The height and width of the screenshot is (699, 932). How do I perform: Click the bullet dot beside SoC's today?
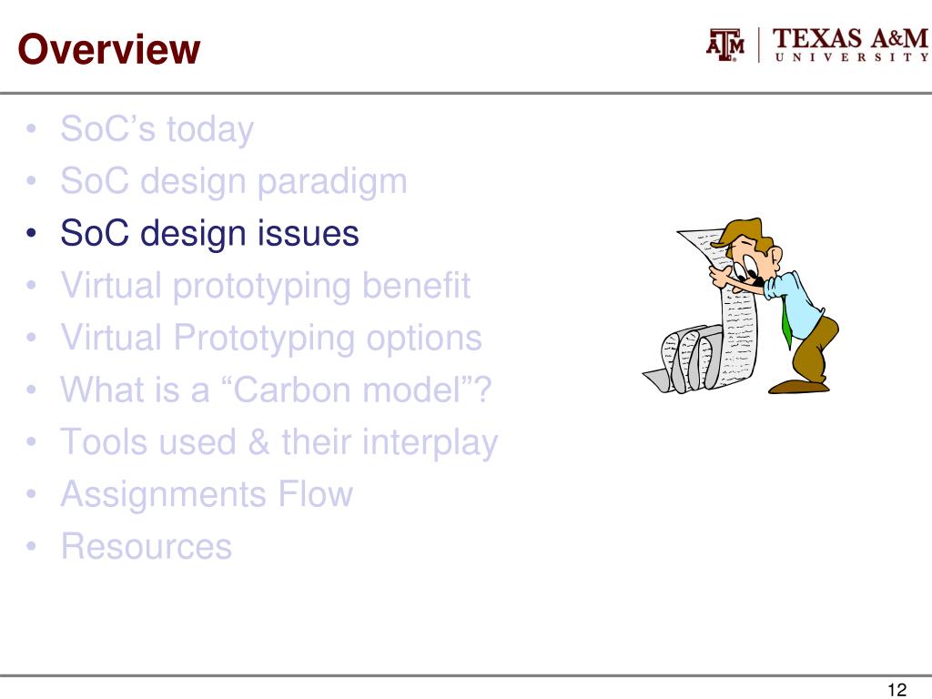tap(32, 129)
